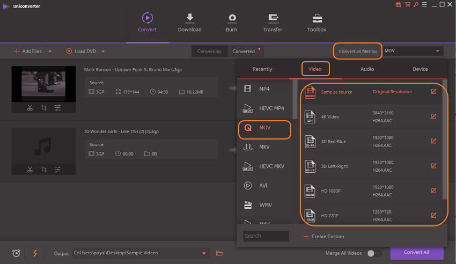The image size is (456, 264).
Task: Select MP4 format
Action: click(x=264, y=89)
